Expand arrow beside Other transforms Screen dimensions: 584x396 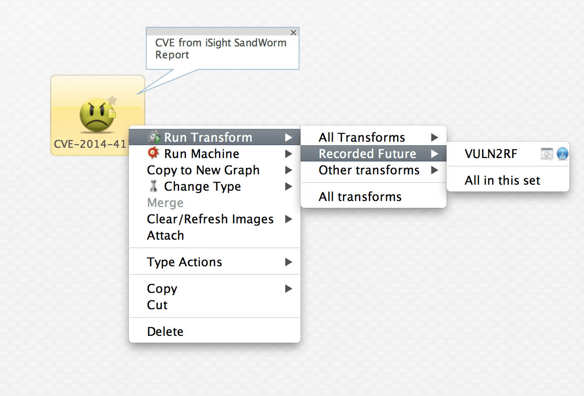click(435, 170)
